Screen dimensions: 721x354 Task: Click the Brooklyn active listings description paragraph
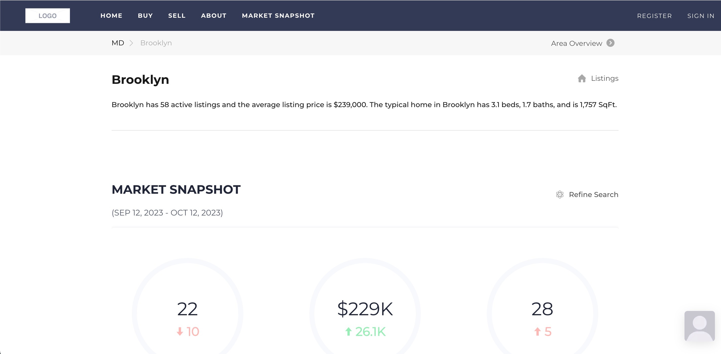[x=364, y=105]
